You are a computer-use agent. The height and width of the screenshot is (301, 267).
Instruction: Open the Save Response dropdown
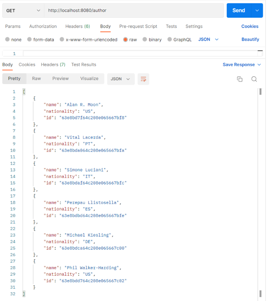tap(241, 65)
